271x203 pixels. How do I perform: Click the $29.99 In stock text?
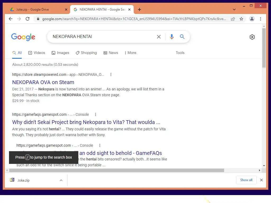(26, 101)
